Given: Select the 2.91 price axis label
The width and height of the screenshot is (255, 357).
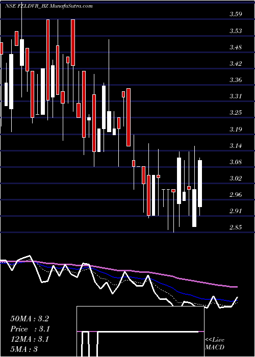Looking at the screenshot, I should tap(236, 211).
